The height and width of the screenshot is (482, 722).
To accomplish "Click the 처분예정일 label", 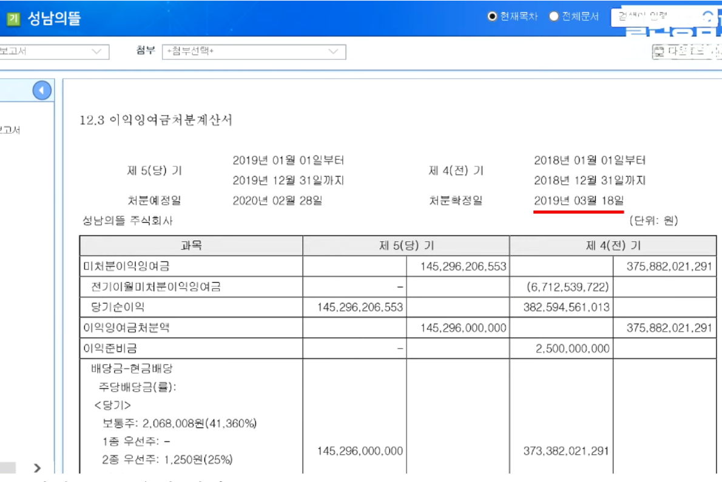I will [x=154, y=200].
